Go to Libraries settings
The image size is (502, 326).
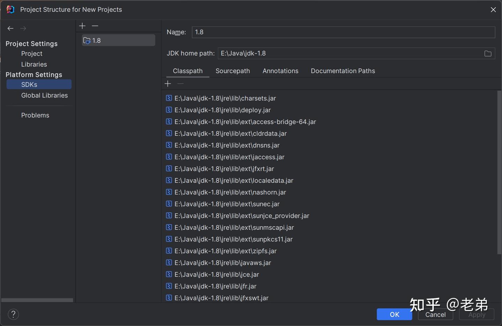point(34,65)
